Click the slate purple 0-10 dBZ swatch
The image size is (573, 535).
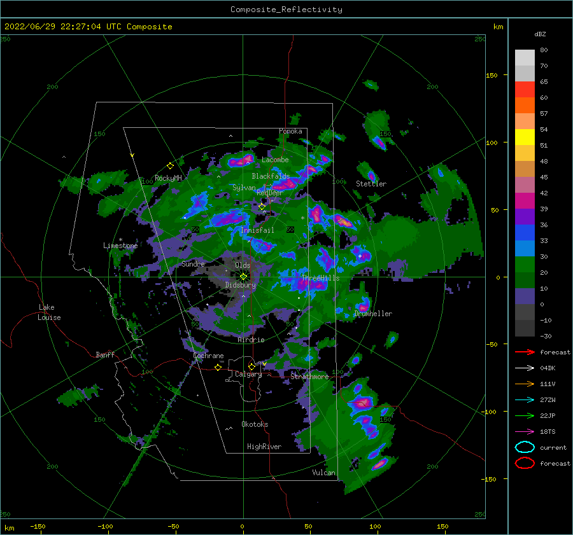(525, 296)
